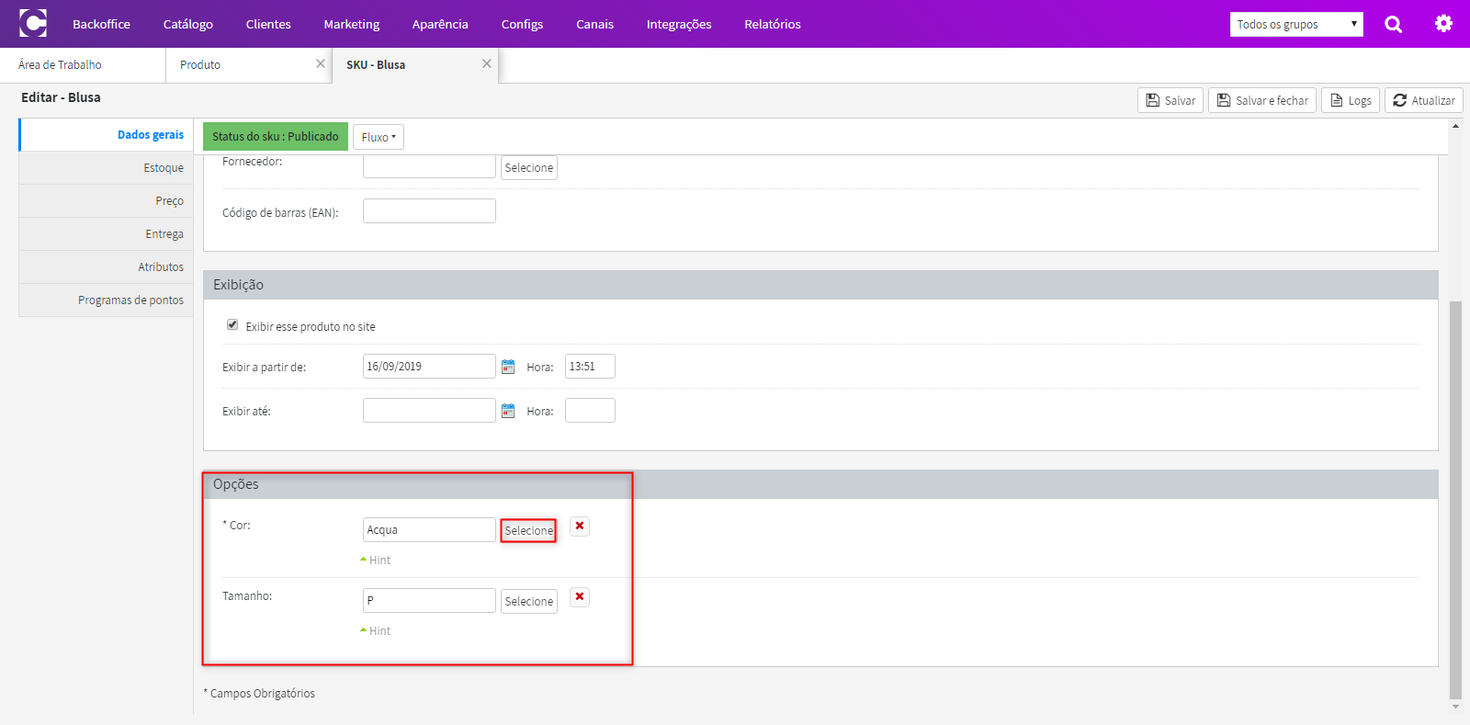Screen dimensions: 1470x725
Task: Go to the Atributos side tab
Action: [107, 267]
